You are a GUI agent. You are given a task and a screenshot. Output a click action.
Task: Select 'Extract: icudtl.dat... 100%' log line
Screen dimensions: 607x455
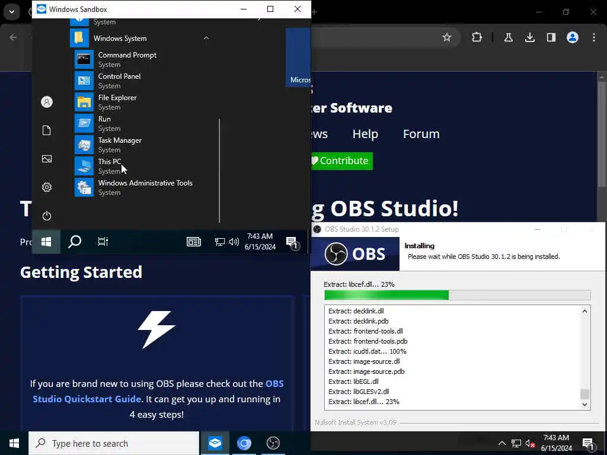pos(368,351)
